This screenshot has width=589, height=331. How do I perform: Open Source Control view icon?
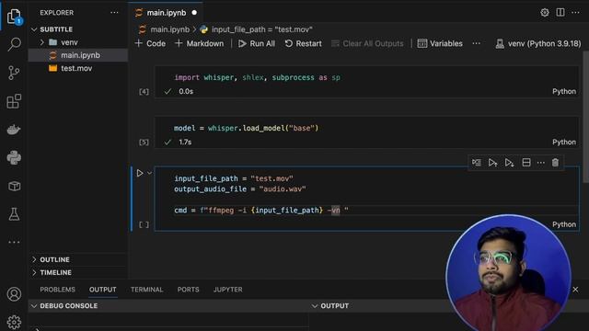(14, 73)
